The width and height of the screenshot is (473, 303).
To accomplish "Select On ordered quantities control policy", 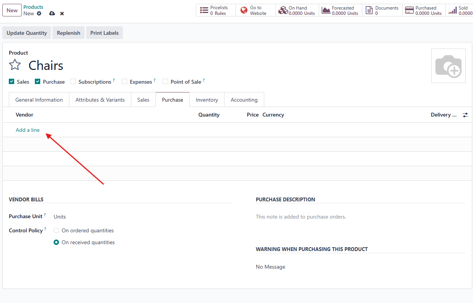I will coord(56,230).
